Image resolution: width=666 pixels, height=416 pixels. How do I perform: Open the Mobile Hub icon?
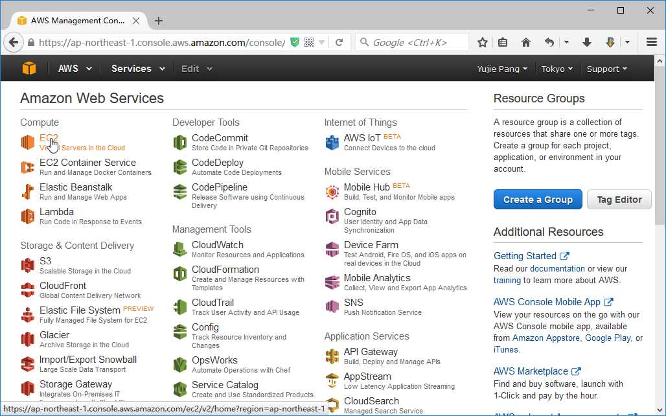pyautogui.click(x=332, y=192)
